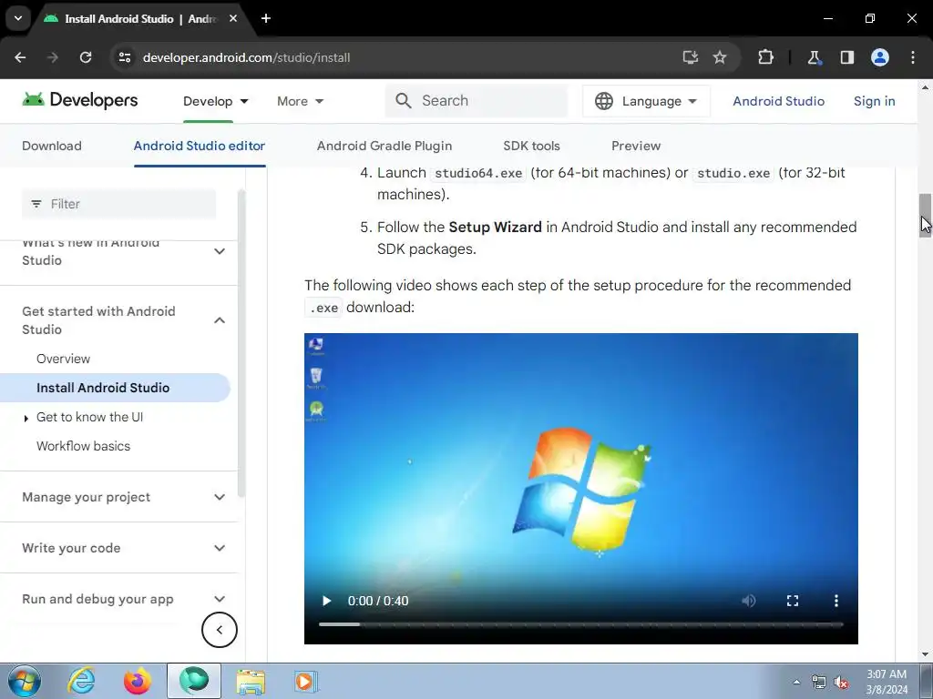The width and height of the screenshot is (933, 699).
Task: Switch to the SDK tools tab
Action: [x=531, y=146]
